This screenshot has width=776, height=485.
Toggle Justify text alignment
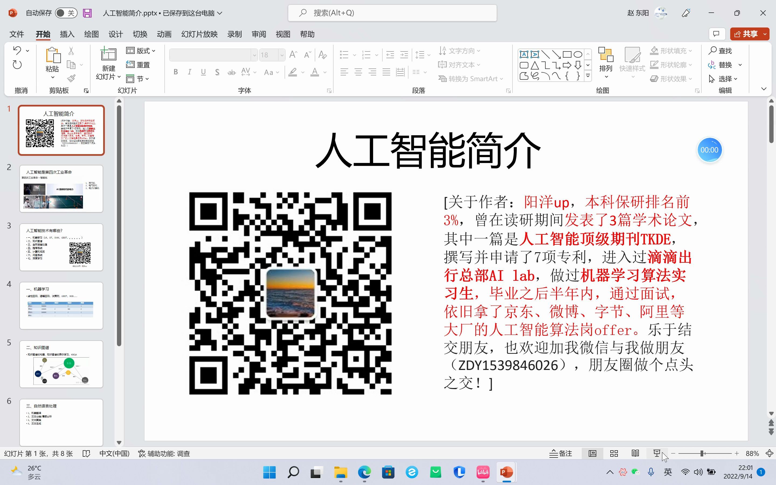click(x=386, y=72)
